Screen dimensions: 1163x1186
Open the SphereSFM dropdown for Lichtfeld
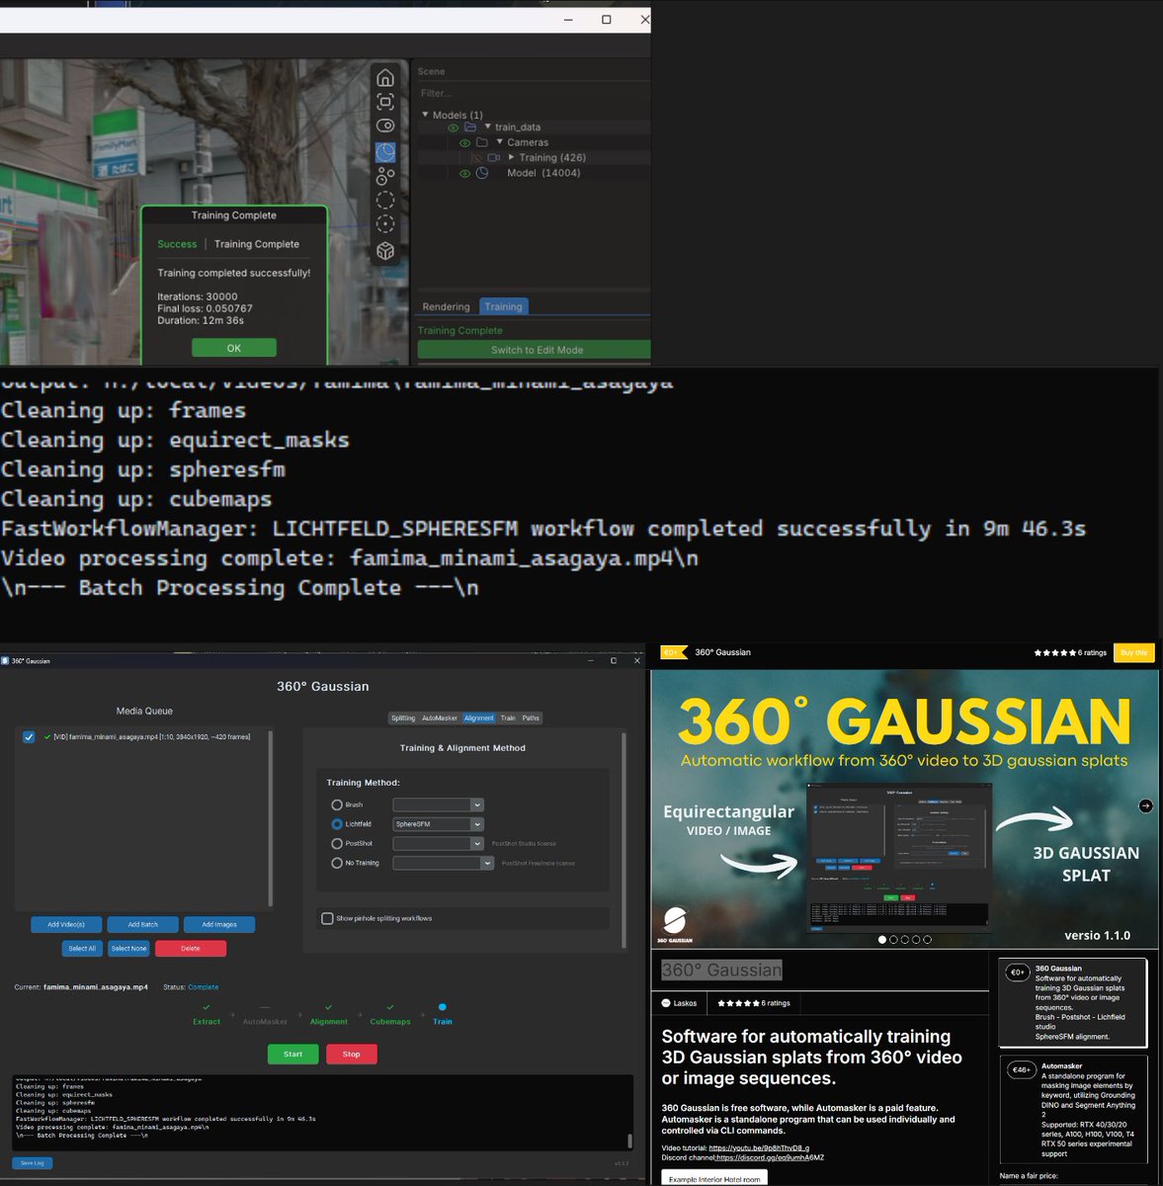pyautogui.click(x=438, y=824)
